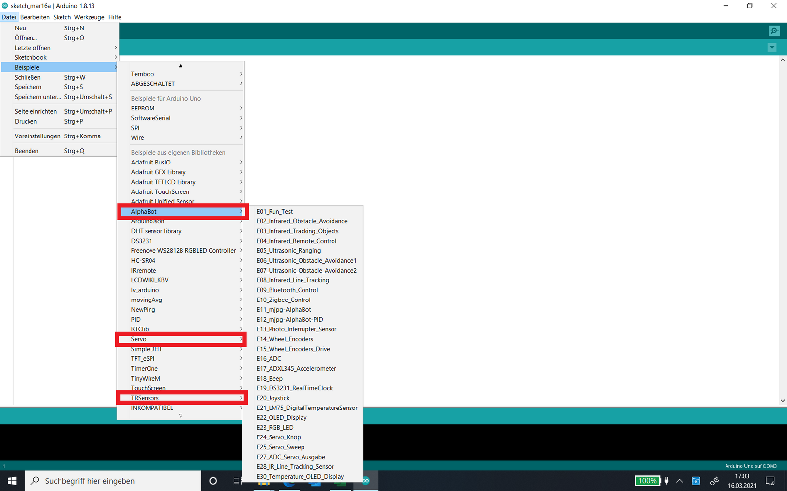Open Cortana circle icon in taskbar

point(213,481)
